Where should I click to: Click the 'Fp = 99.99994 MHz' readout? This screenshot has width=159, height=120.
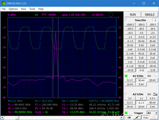click(x=20, y=112)
